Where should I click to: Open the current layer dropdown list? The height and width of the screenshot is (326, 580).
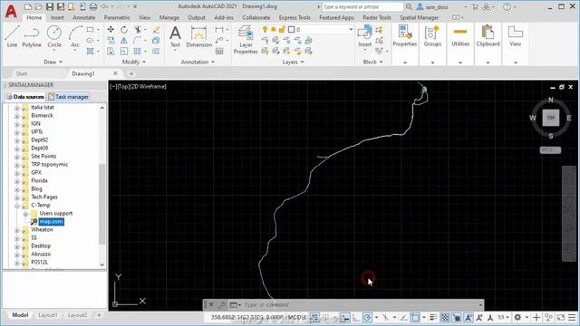351,30
